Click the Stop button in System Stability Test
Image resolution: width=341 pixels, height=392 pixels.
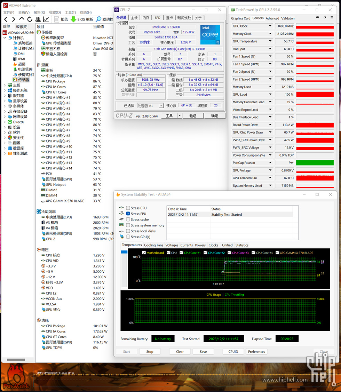point(150,352)
